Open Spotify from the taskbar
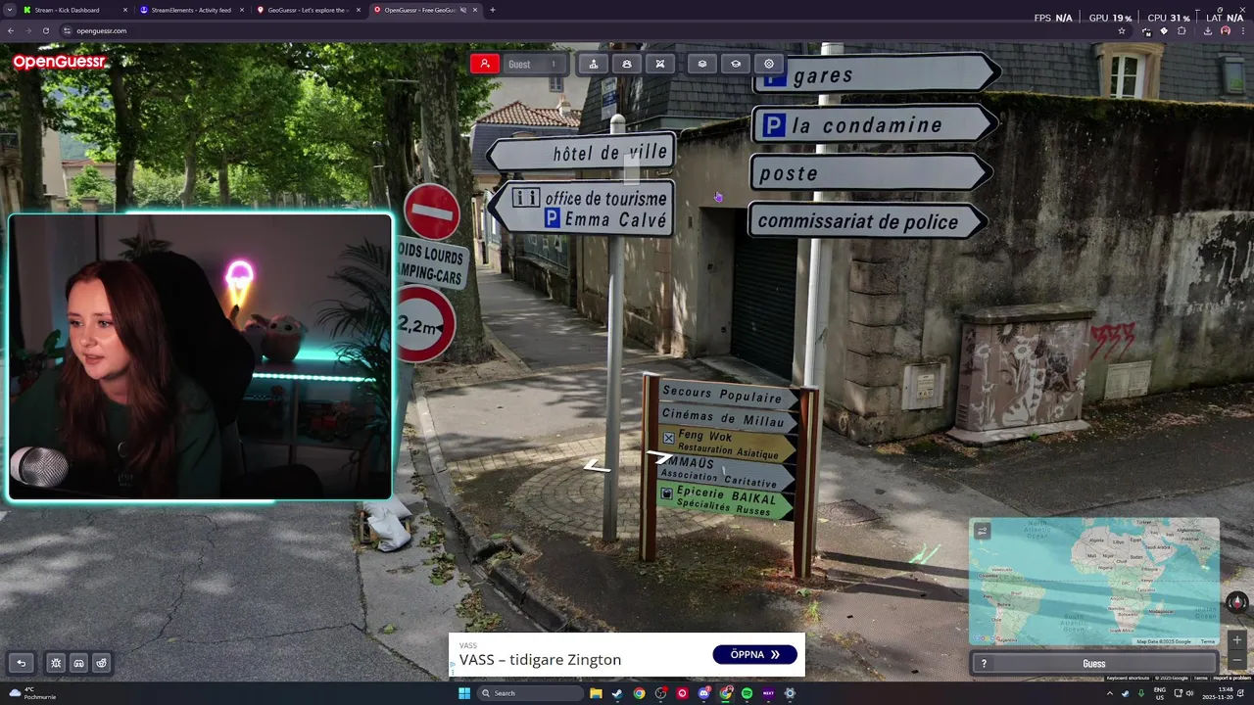Viewport: 1254px width, 705px height. [747, 693]
